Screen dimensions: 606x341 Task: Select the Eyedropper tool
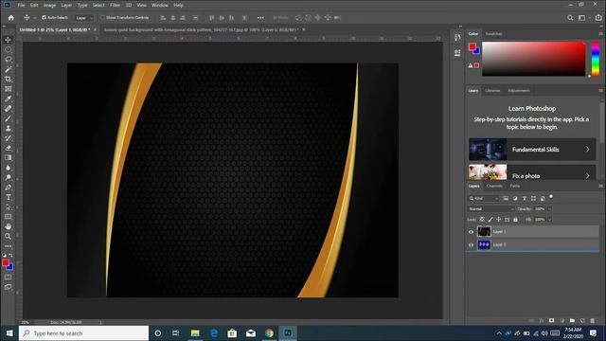(9, 99)
